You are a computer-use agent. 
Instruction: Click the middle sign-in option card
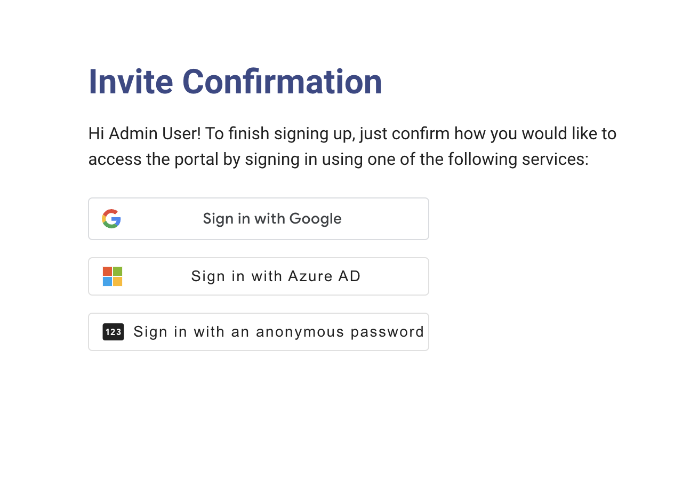coord(259,276)
